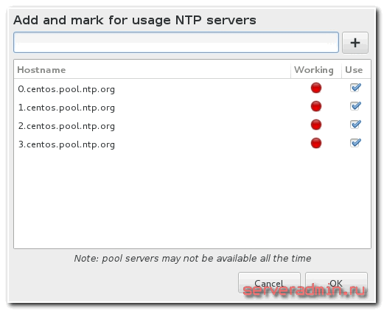
Task: Toggle Use checkbox for 3.centos.pool.ntp.org
Action: (x=355, y=143)
